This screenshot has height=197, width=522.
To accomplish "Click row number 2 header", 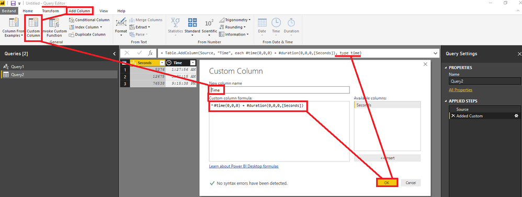I will [x=125, y=77].
